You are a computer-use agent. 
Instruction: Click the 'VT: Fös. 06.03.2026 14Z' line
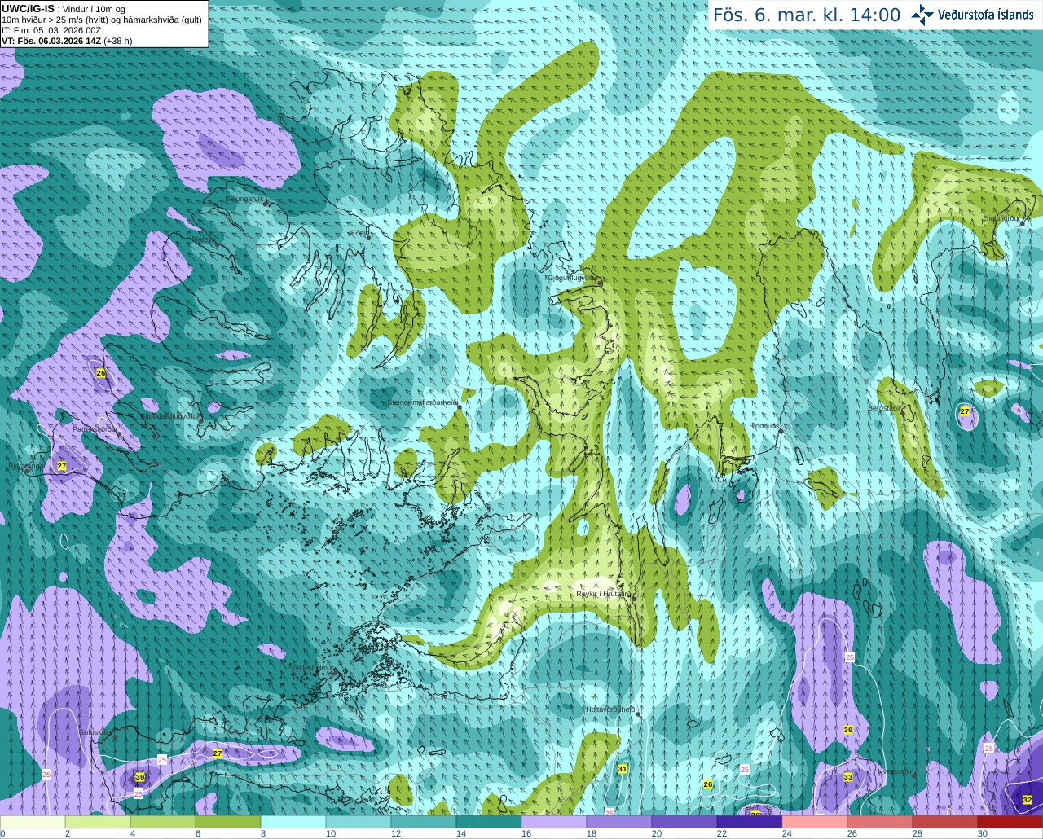pyautogui.click(x=67, y=41)
